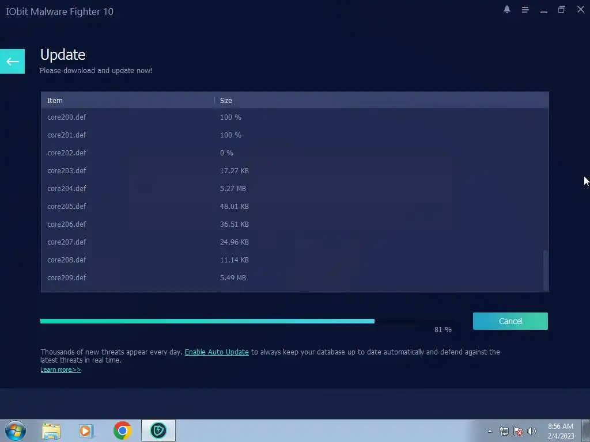
Task: Cancel the update download
Action: pyautogui.click(x=510, y=321)
